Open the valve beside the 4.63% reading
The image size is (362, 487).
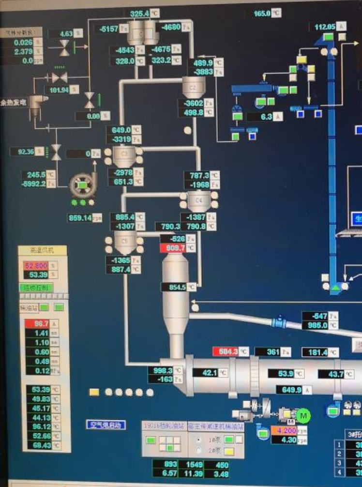coord(64,47)
